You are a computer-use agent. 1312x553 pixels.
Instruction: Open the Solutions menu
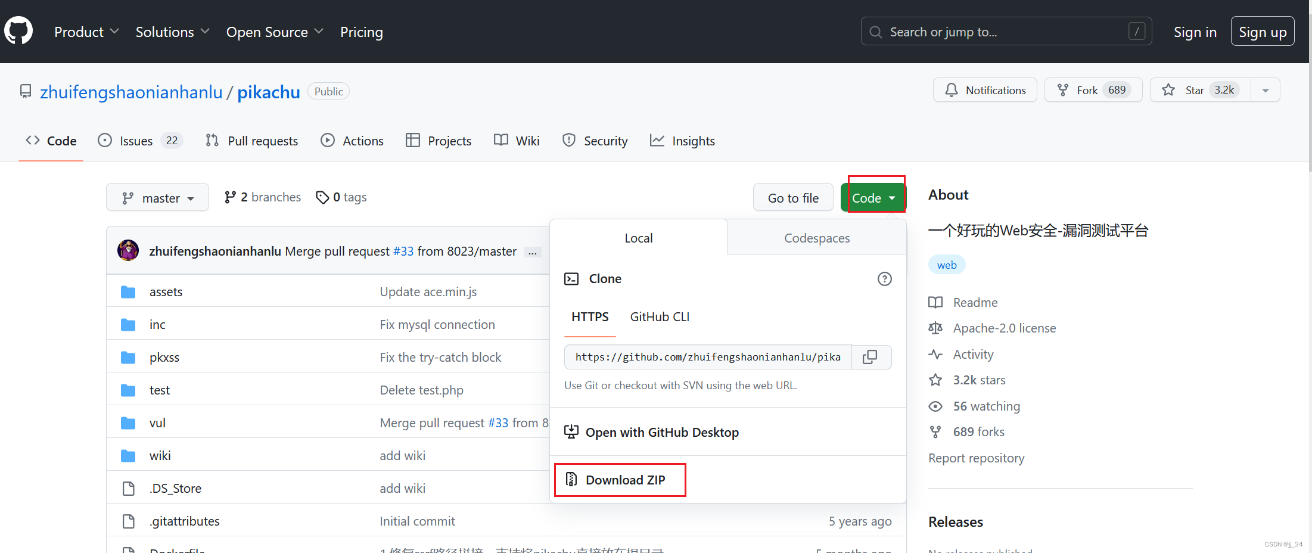[173, 32]
